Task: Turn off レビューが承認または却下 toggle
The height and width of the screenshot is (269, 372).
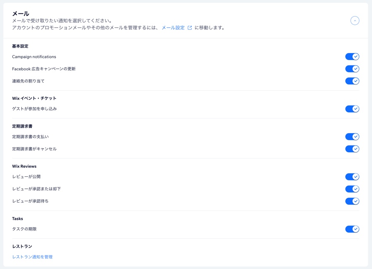Action: tap(352, 189)
